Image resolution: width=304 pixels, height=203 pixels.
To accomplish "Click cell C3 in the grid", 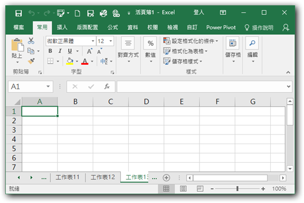I will tap(110, 130).
